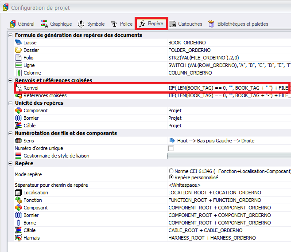Open the Symbole tab
Screen dimensions: 291x252
(x=91, y=24)
